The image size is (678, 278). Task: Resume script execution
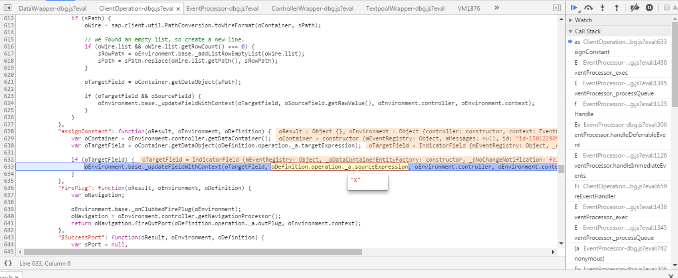click(x=574, y=8)
